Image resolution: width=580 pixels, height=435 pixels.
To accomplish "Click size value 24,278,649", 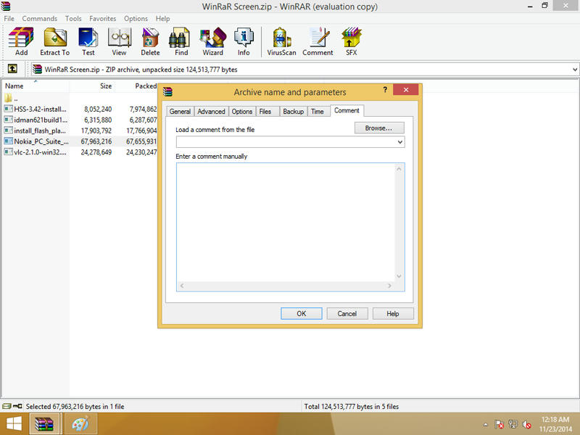I will [x=96, y=152].
